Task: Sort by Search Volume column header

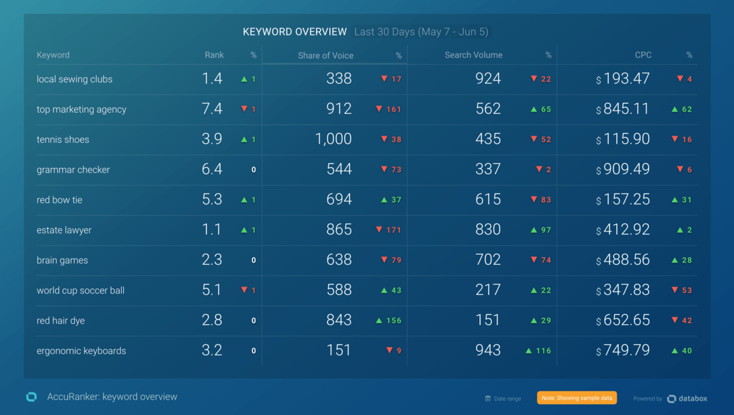Action: click(473, 55)
